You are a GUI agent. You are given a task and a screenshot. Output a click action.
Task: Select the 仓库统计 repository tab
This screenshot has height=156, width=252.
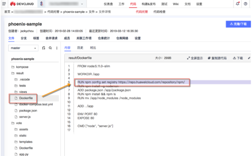pos(104,38)
